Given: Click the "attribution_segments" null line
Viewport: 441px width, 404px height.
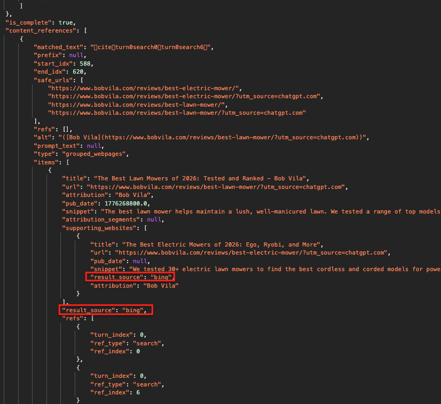Looking at the screenshot, I should point(113,220).
